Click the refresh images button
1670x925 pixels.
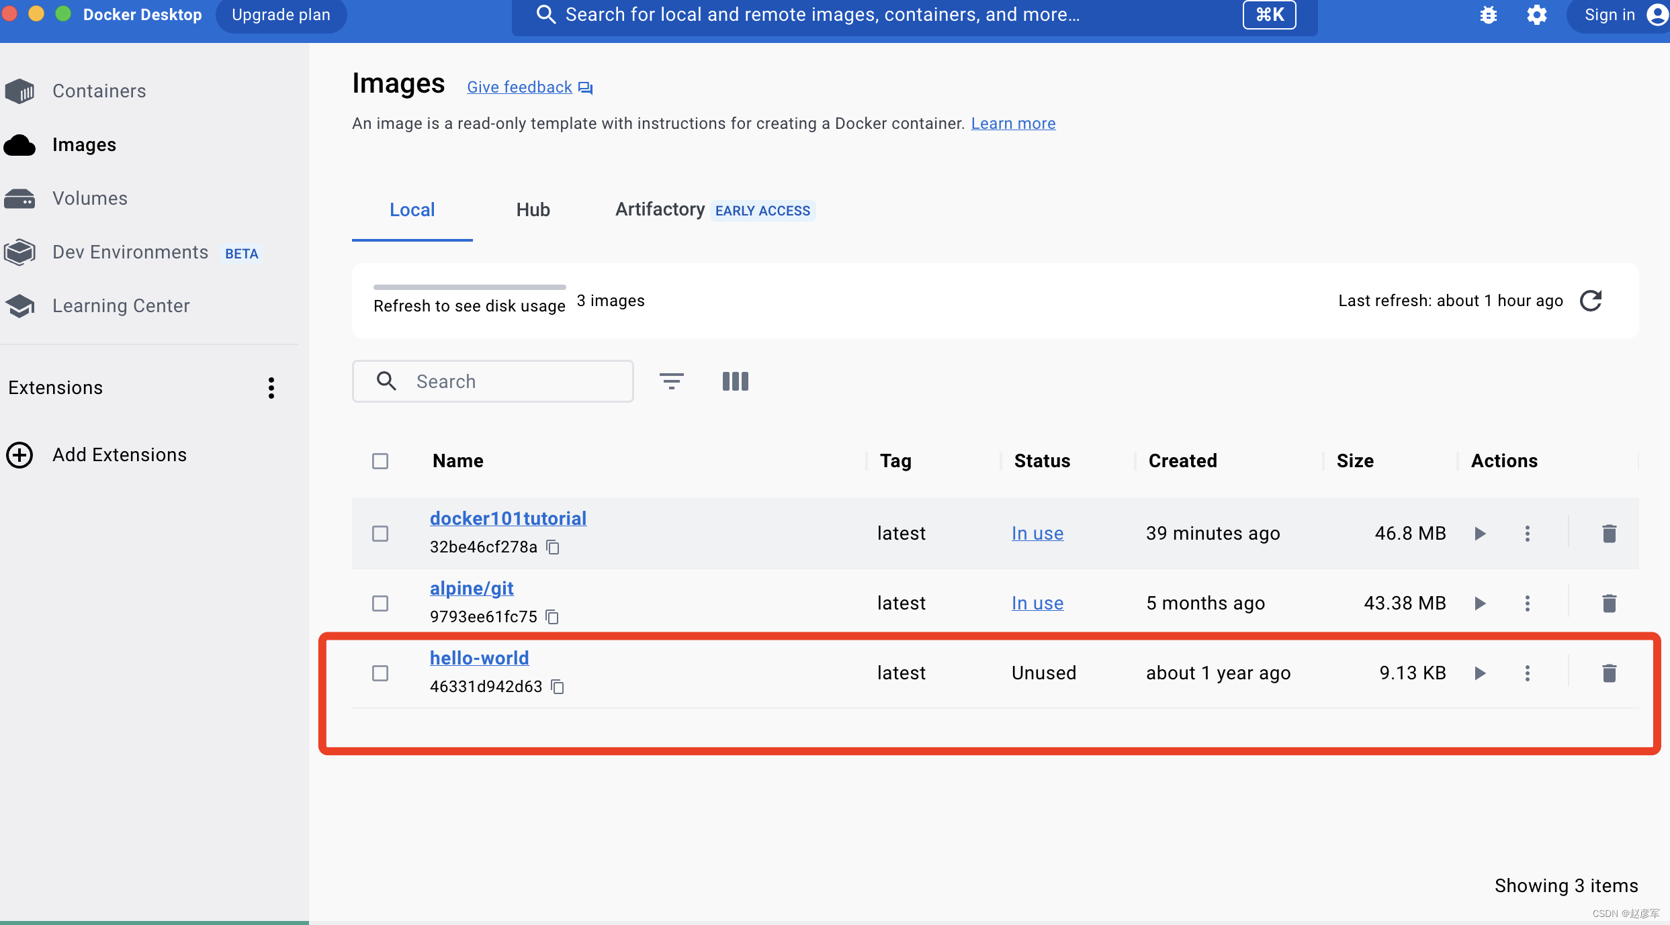click(1591, 301)
